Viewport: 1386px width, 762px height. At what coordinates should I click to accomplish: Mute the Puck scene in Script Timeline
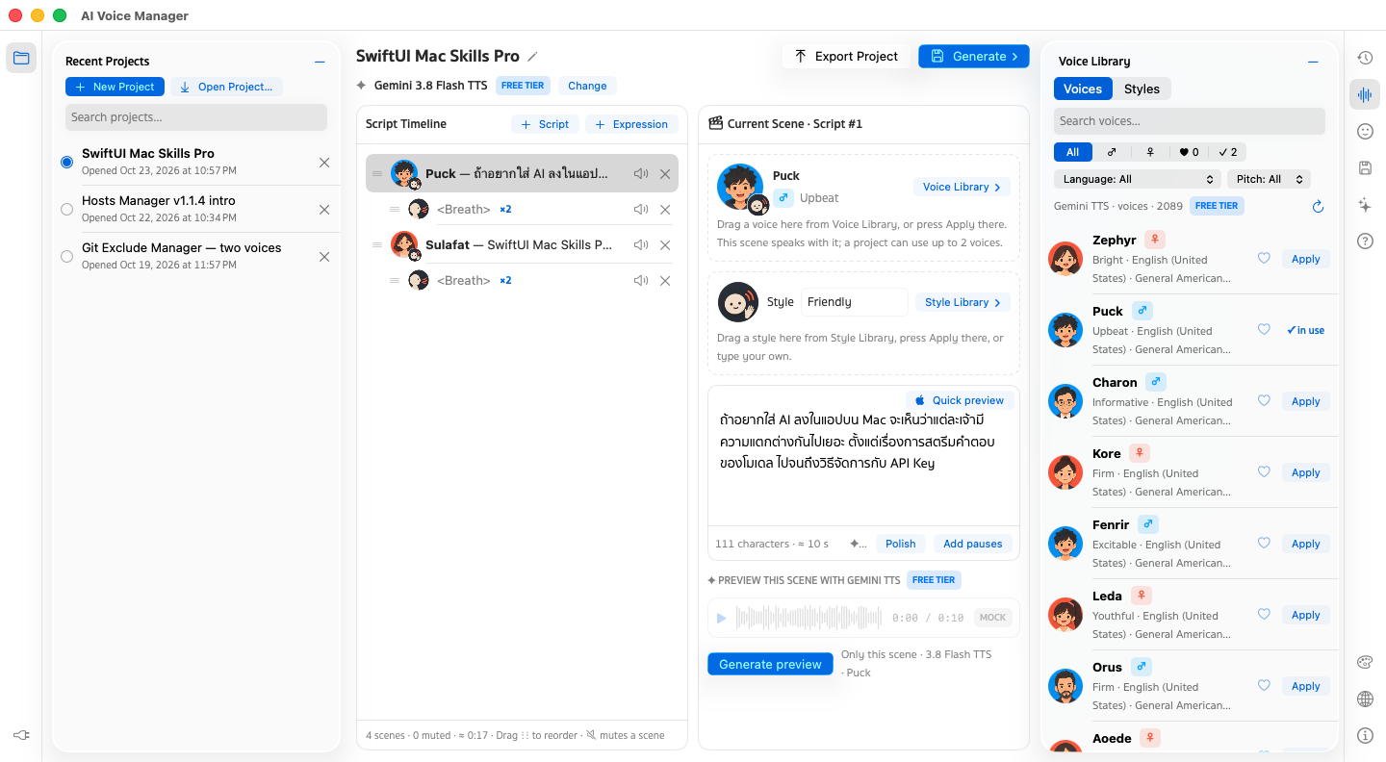pos(641,174)
